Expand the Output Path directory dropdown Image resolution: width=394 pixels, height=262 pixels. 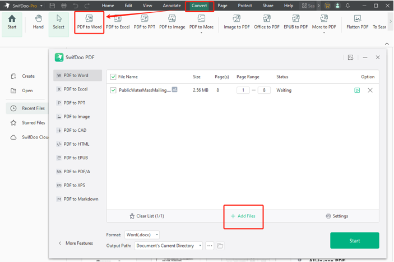[x=169, y=246]
